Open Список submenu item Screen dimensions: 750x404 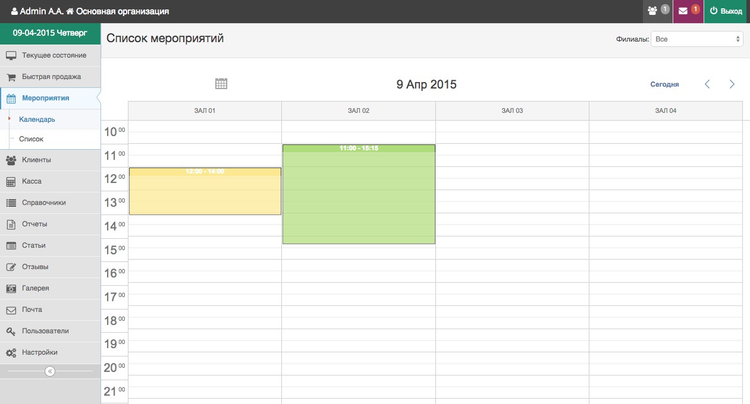tap(31, 139)
